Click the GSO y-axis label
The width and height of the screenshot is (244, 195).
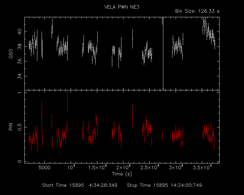[x=11, y=54]
